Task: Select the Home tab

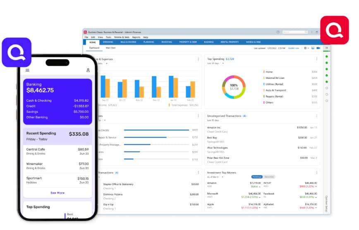Action: (x=93, y=42)
